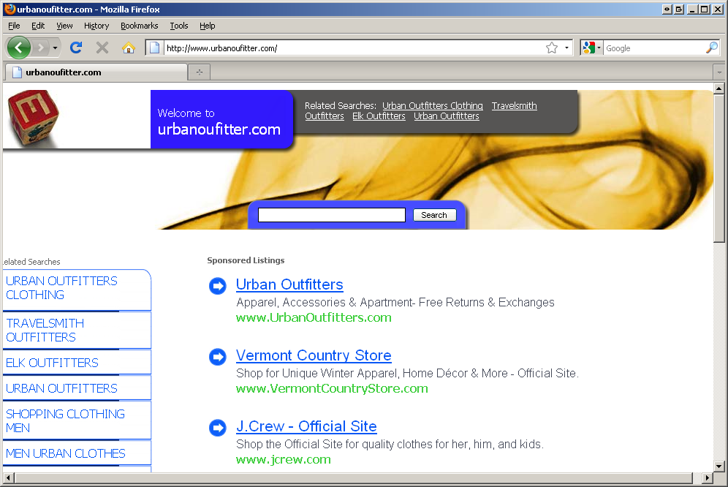Click the arrow icon beside Vermont Country Store
Screen dimensions: 728x487
click(217, 357)
